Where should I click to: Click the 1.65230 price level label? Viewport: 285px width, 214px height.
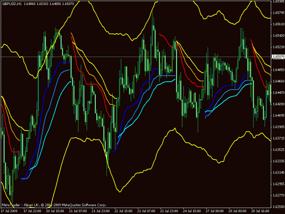(x=279, y=47)
